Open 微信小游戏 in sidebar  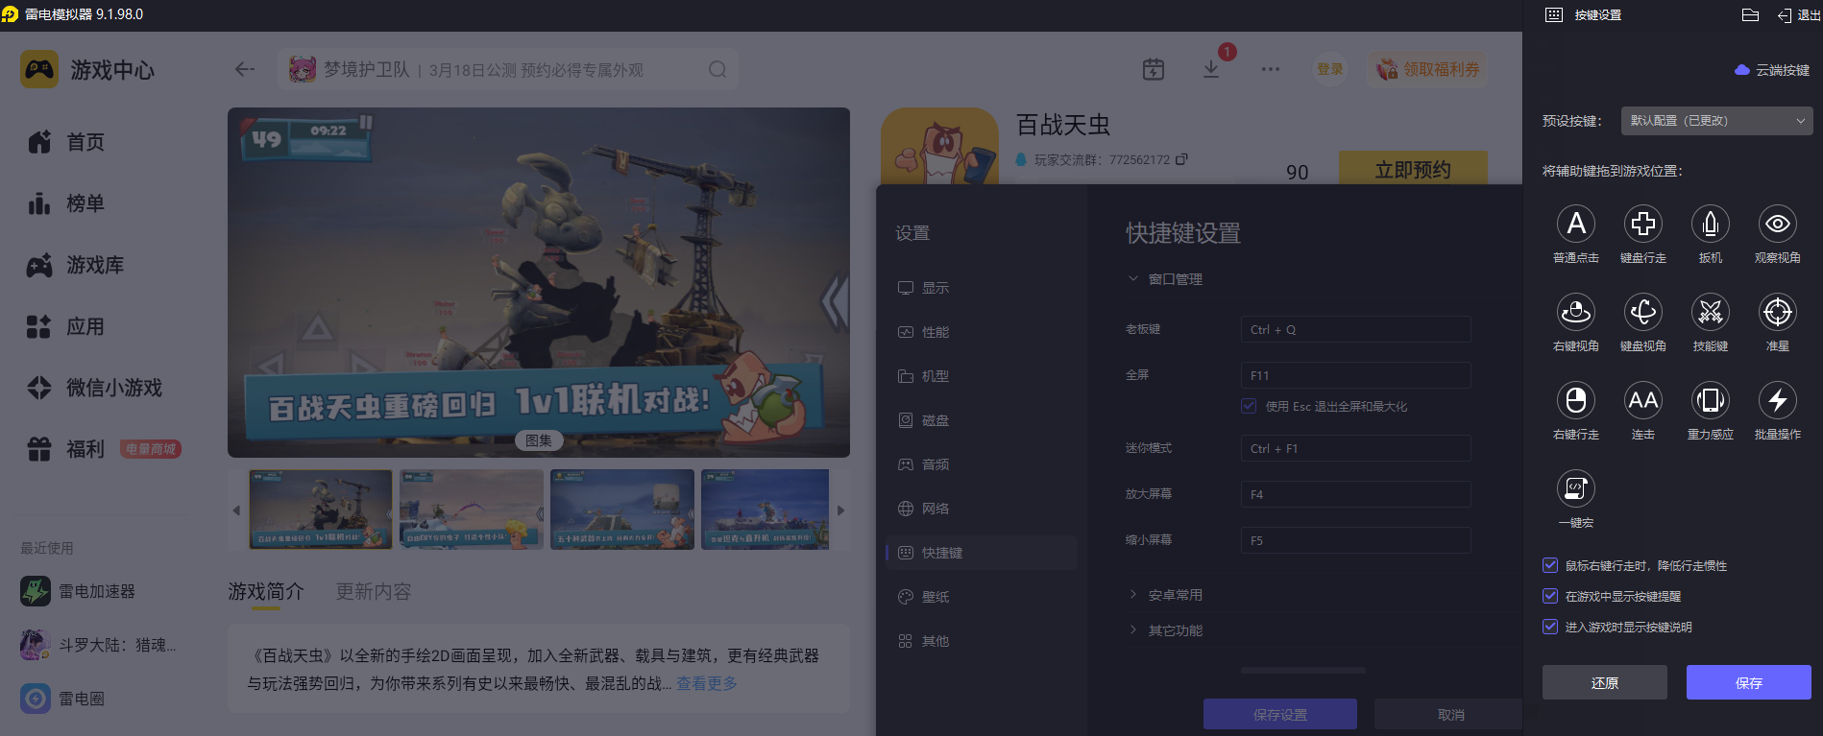point(95,388)
